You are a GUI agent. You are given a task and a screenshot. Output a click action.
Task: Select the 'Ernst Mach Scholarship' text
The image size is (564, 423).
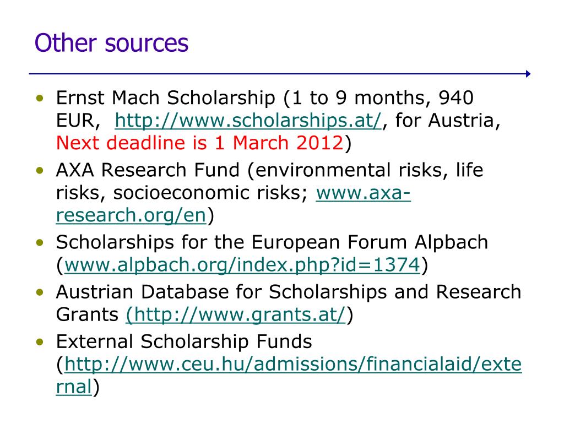[166, 98]
